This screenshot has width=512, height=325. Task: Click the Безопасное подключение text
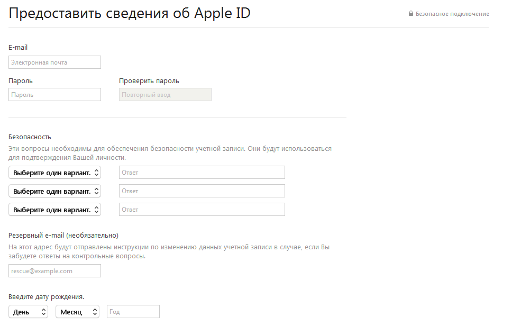pos(452,14)
